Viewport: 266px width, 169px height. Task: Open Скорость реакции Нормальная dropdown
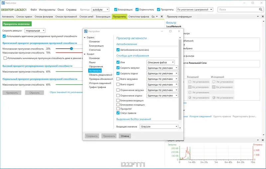[x=35, y=31]
